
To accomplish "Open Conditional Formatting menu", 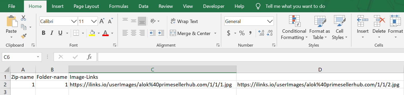I will 294,27.
